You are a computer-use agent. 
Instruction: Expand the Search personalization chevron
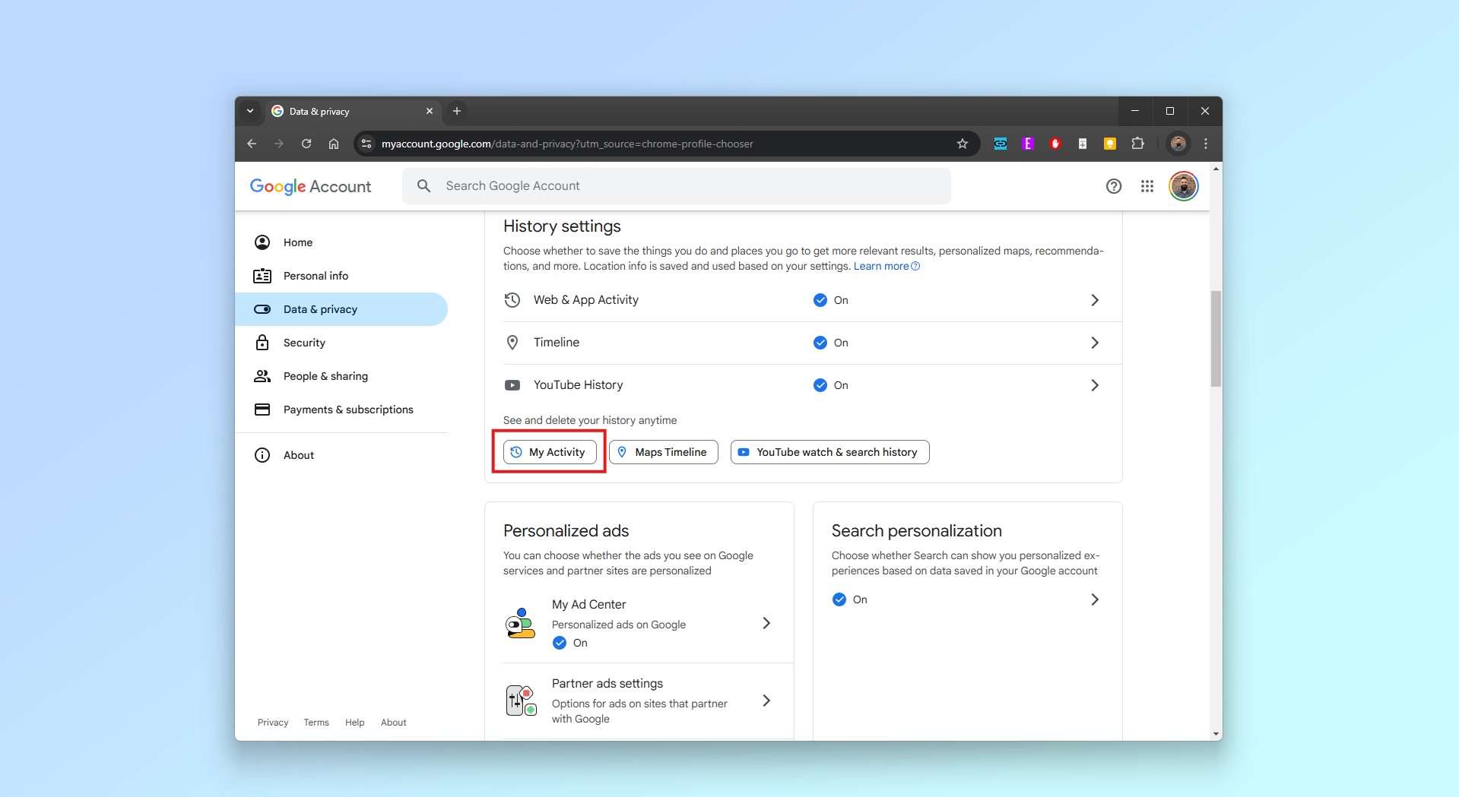pos(1094,599)
